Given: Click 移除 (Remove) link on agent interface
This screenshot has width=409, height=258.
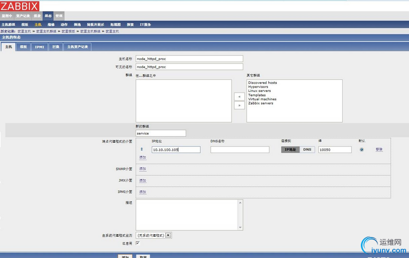Looking at the screenshot, I should (379, 149).
